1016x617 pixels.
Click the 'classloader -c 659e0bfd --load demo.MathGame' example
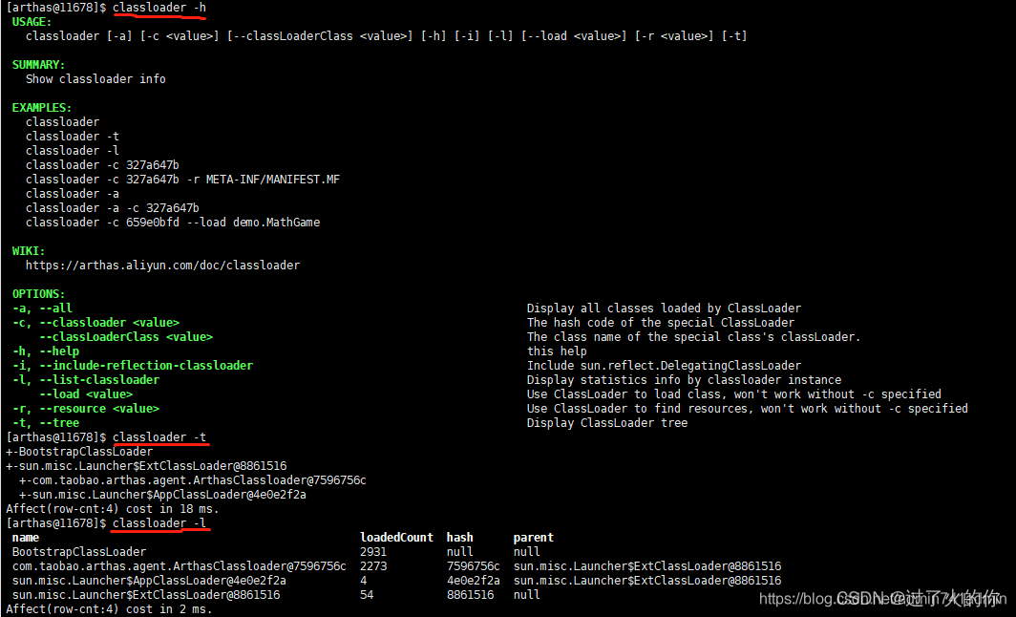click(x=173, y=223)
